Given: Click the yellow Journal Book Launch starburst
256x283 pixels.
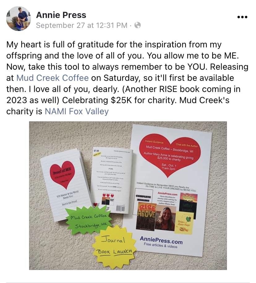Looking at the screenshot, I should [115, 246].
